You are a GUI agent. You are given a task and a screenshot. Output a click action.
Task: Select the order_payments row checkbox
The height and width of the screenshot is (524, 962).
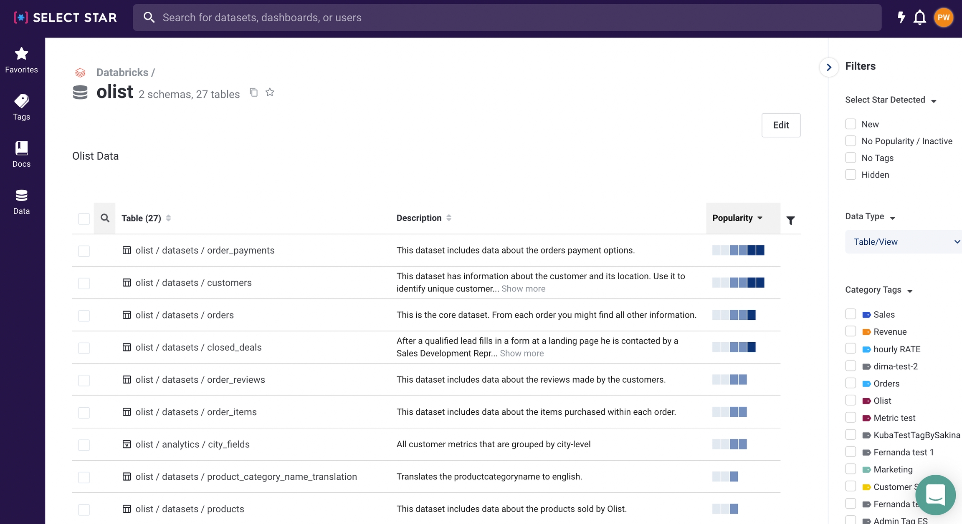[x=84, y=251]
